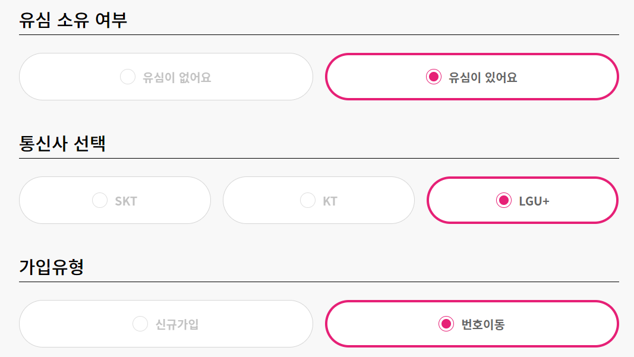Select the "유심이 없어요" option
634x357 pixels.
point(166,76)
